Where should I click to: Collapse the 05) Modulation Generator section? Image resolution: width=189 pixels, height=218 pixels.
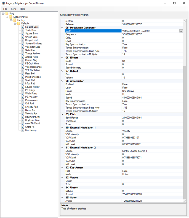(x=62, y=28)
